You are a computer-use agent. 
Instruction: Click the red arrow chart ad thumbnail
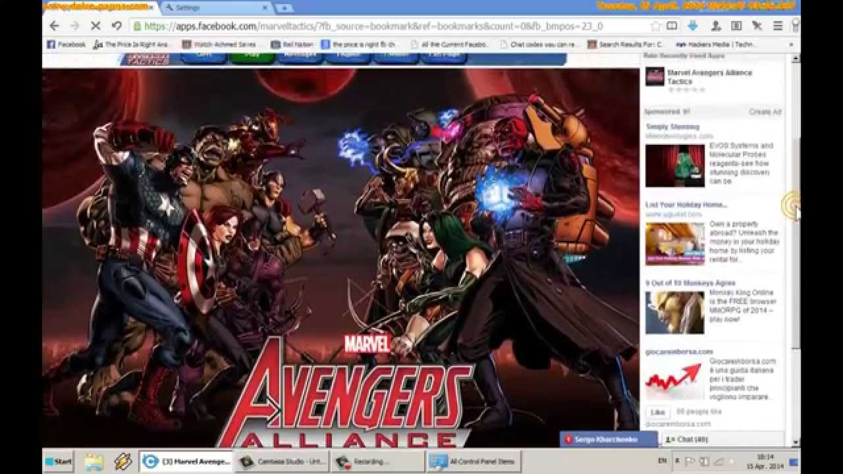675,381
